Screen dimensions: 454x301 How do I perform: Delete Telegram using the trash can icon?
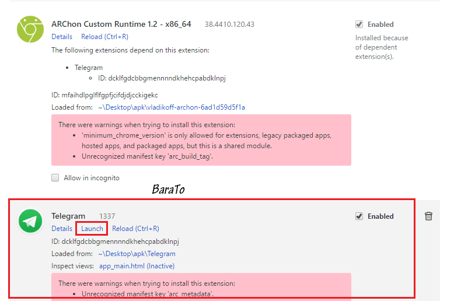point(428,216)
